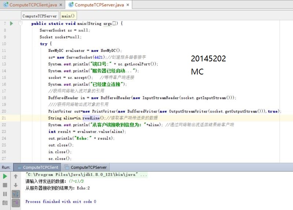Image resolution: width=293 pixels, height=210 pixels.
Task: Click the main() method breadcrumb
Action: click(x=68, y=16)
